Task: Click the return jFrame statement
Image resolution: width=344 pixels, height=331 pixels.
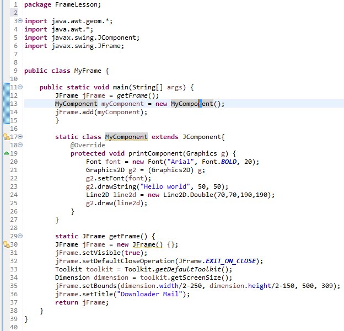Action: click(x=82, y=302)
